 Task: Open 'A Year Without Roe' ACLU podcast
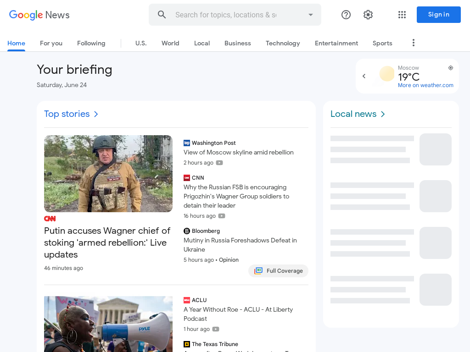tap(238, 314)
